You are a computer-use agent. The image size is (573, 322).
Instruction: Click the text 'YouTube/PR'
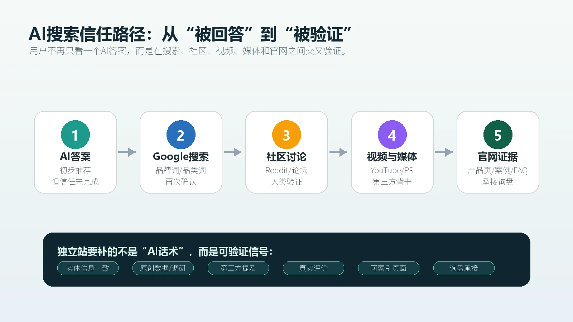pyautogui.click(x=392, y=170)
